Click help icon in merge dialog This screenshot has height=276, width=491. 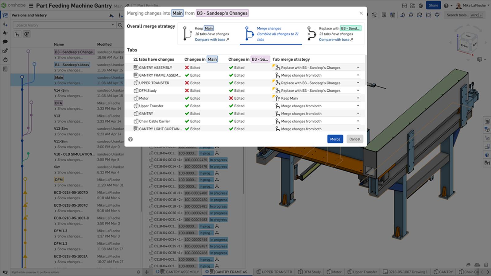[x=130, y=139]
